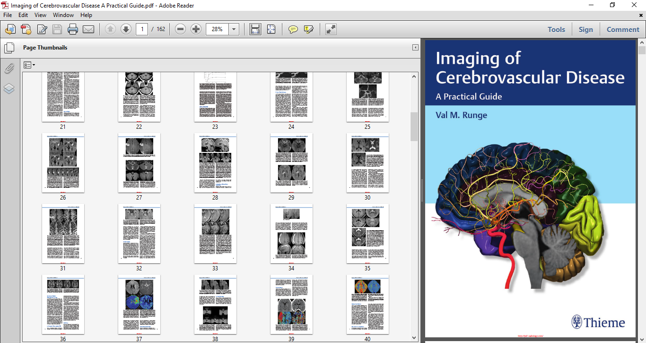
Task: Open thumbnail options dropdown menu
Action: tap(29, 65)
